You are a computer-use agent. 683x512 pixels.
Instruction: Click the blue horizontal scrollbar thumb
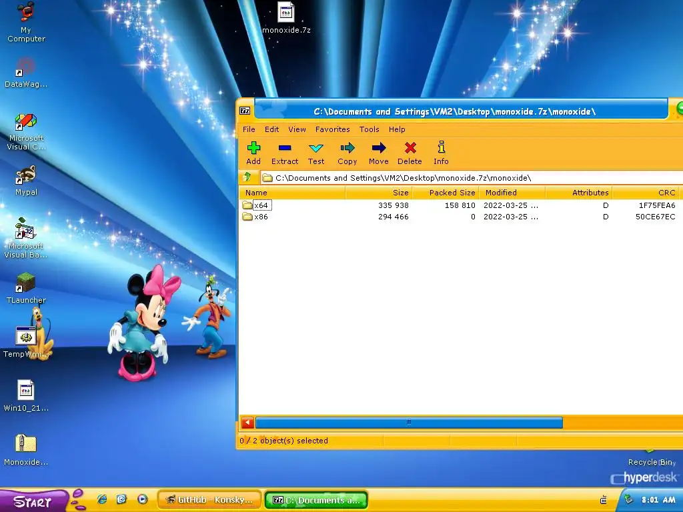pos(409,422)
